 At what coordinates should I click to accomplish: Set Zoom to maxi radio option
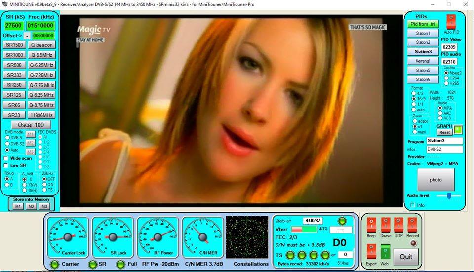click(415, 132)
